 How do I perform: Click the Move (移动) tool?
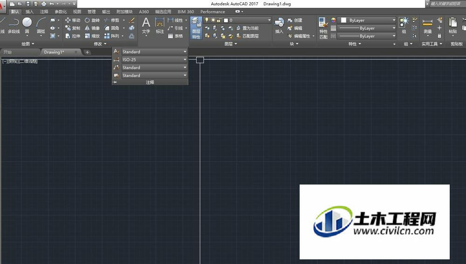[73, 20]
